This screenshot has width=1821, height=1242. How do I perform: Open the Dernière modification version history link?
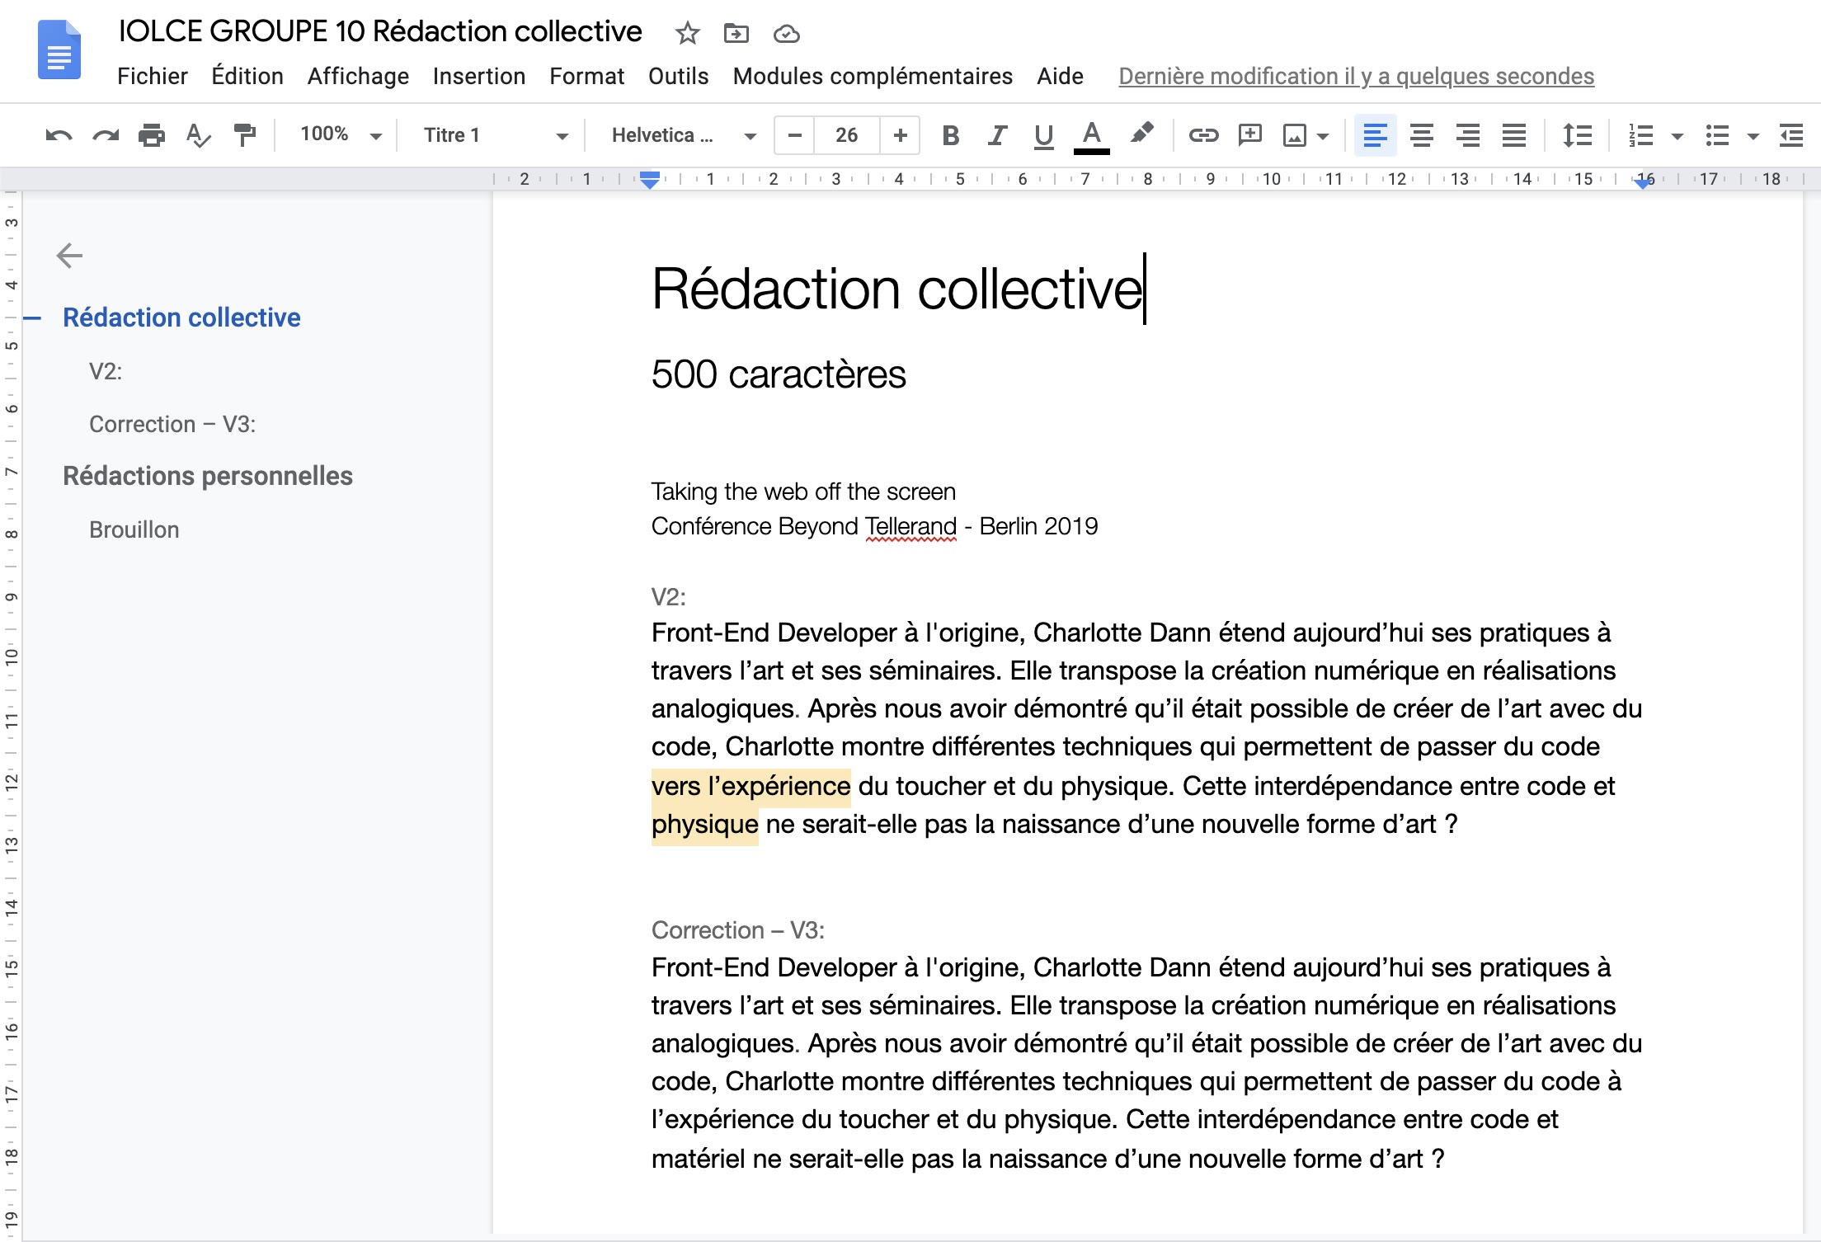1357,76
